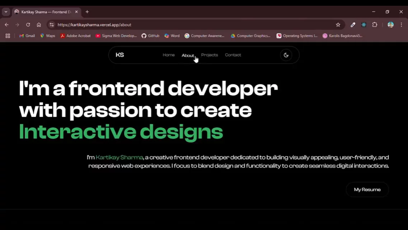
Task: Open the Karolis Bagdonavici... bookmark
Action: [x=342, y=36]
